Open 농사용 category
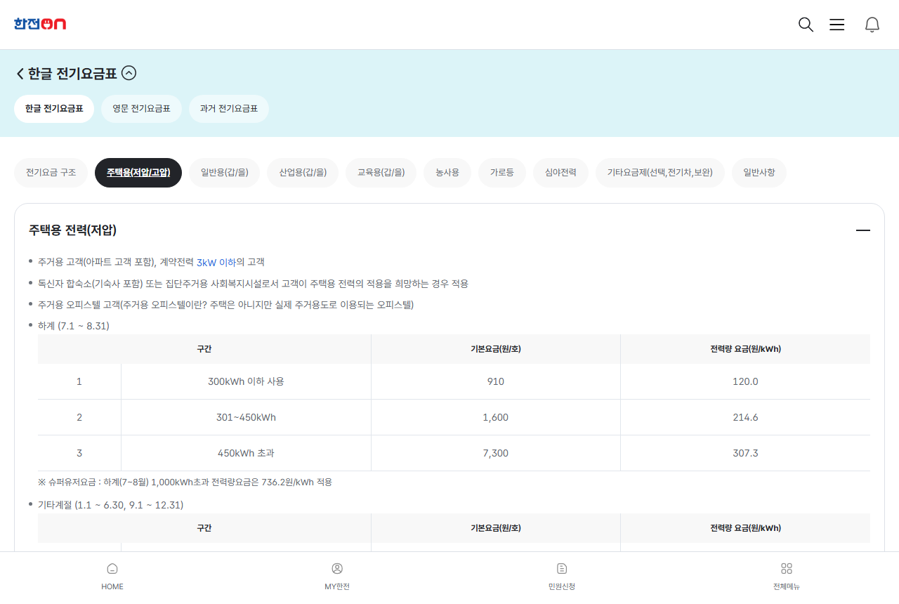Image resolution: width=899 pixels, height=604 pixels. 447,173
